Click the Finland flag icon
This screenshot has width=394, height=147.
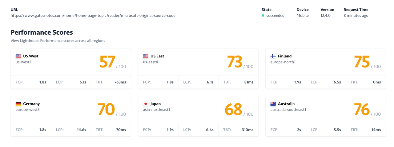click(273, 56)
